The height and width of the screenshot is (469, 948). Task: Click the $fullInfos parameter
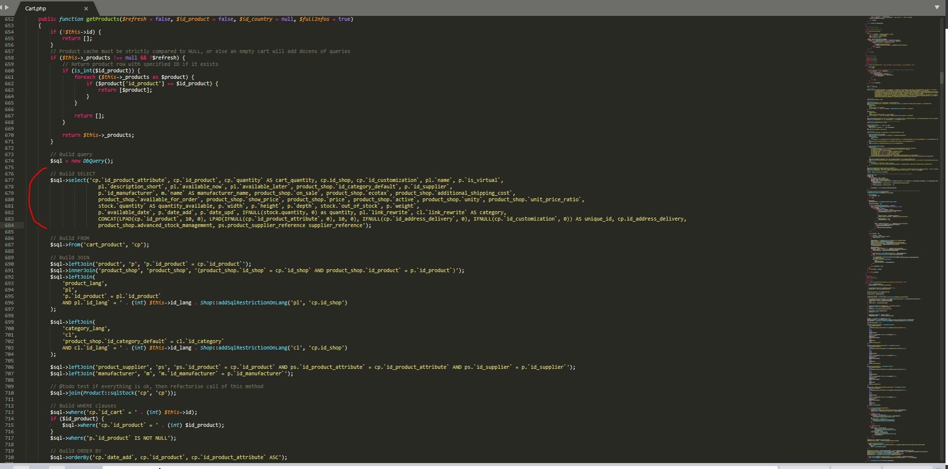pos(314,19)
